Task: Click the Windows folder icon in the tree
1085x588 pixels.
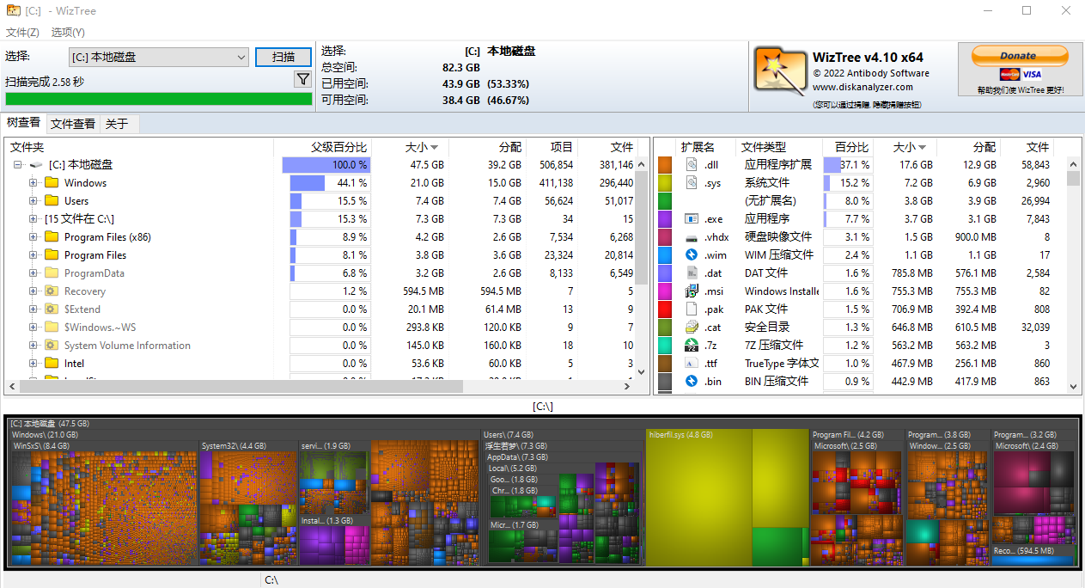Action: coord(50,182)
